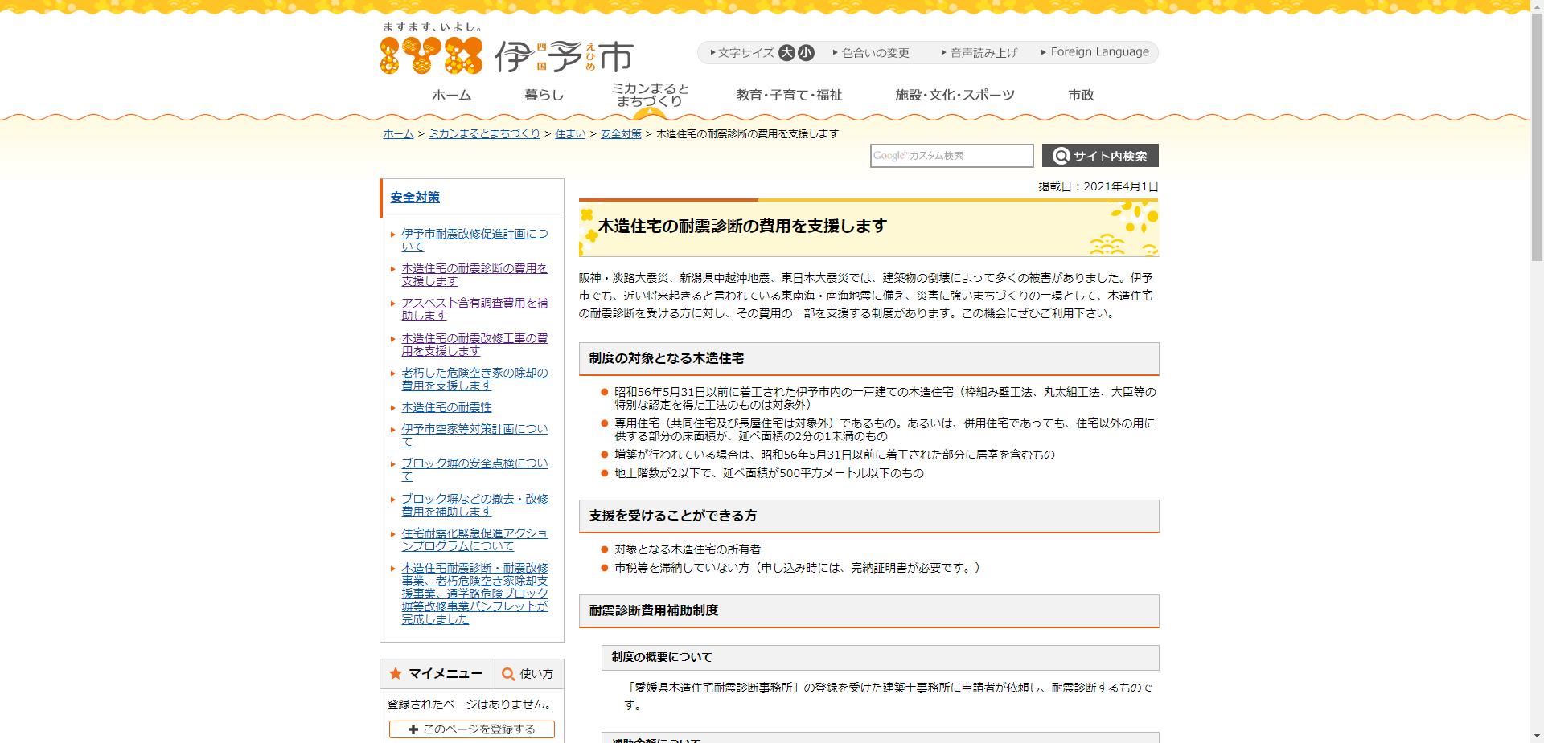Shrink text with the 小 size icon
The height and width of the screenshot is (743, 1544).
(x=804, y=52)
